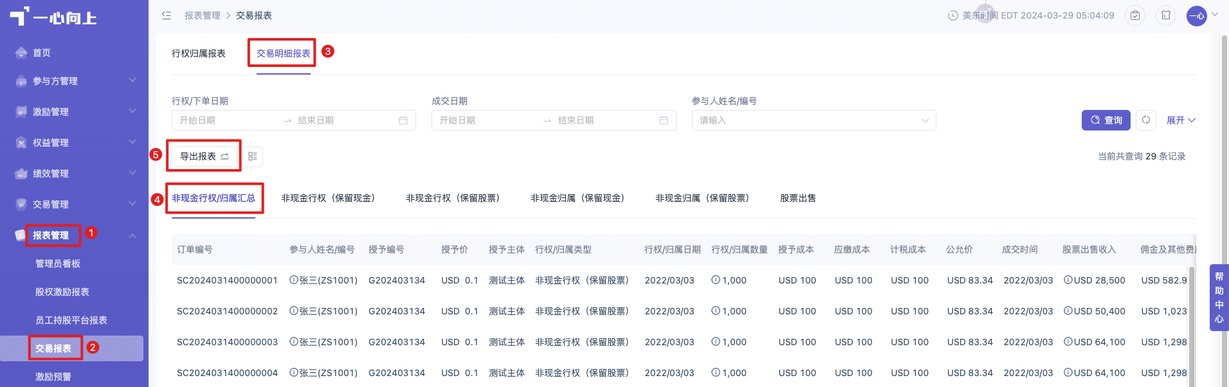
Task: Click info icon beside USD 28,500
Action: click(x=1068, y=280)
